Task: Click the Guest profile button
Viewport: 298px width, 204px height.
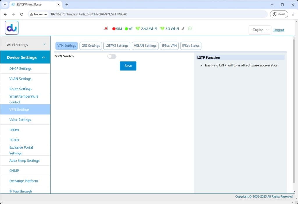Action: pos(279,14)
